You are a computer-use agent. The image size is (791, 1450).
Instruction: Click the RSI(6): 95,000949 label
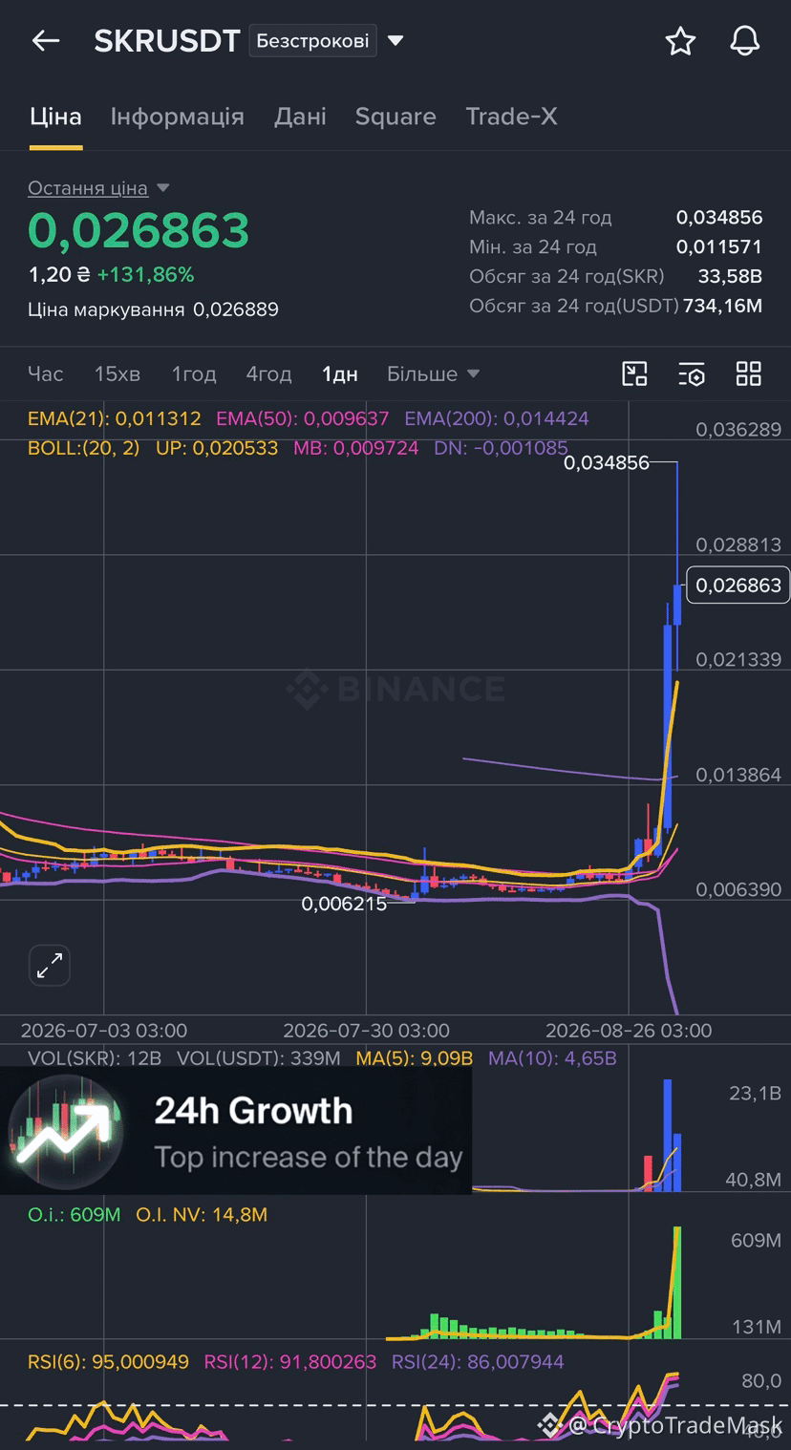click(x=109, y=1362)
